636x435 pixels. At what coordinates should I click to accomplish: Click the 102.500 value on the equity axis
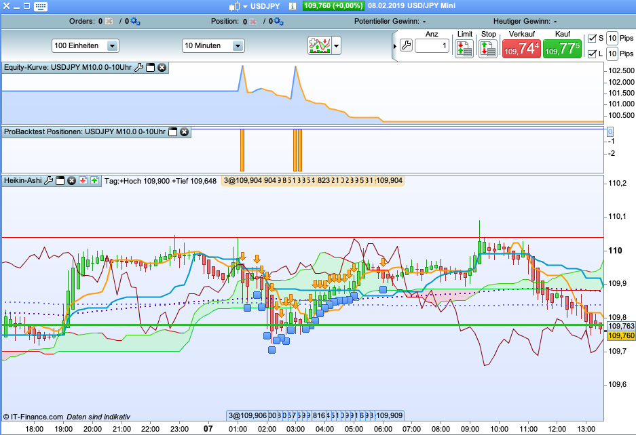click(x=621, y=71)
